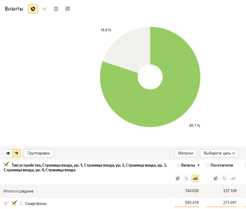Show bar graph mode for Посетители column
Screen dimensions: 246x209
[x=233, y=178]
